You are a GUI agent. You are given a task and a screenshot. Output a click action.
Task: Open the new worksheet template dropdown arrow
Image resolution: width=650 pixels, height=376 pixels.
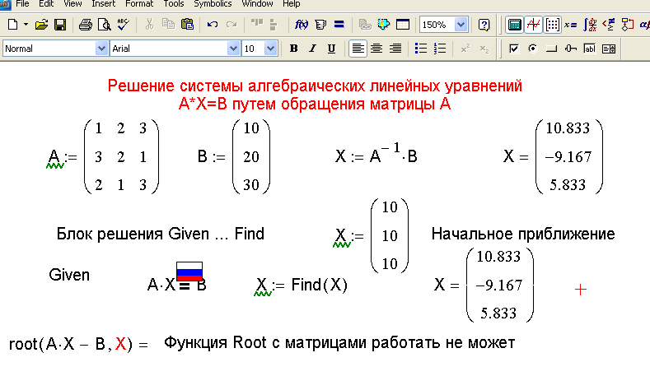click(26, 25)
